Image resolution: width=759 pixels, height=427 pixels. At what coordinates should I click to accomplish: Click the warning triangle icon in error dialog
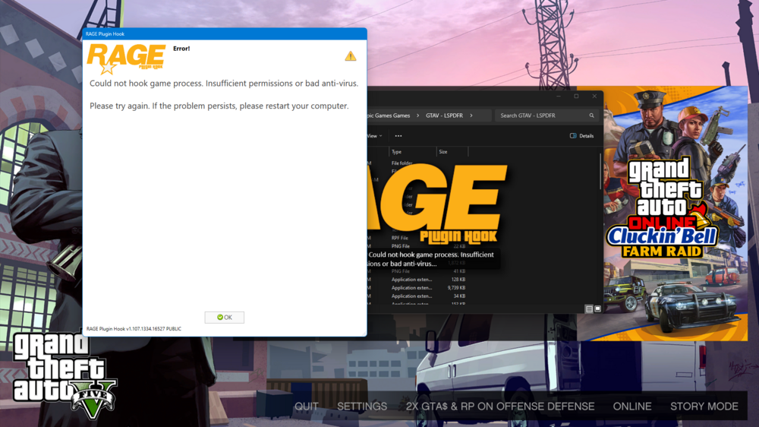351,56
